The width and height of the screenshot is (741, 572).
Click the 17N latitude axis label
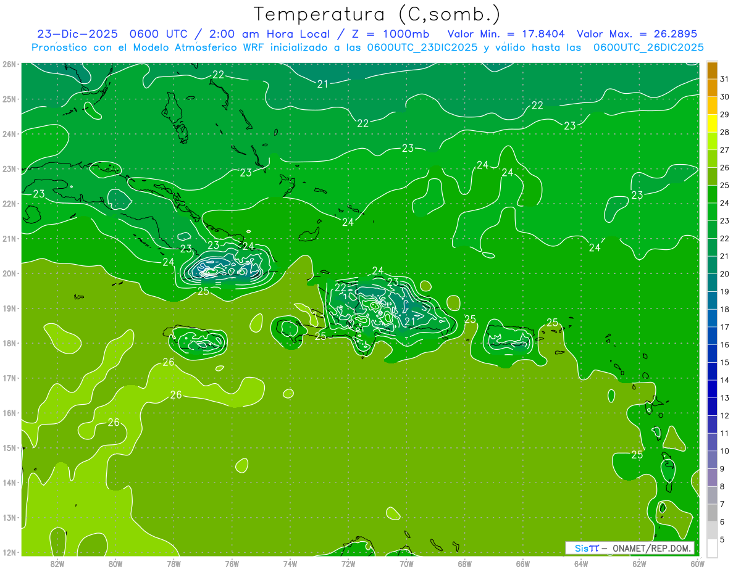(x=9, y=378)
